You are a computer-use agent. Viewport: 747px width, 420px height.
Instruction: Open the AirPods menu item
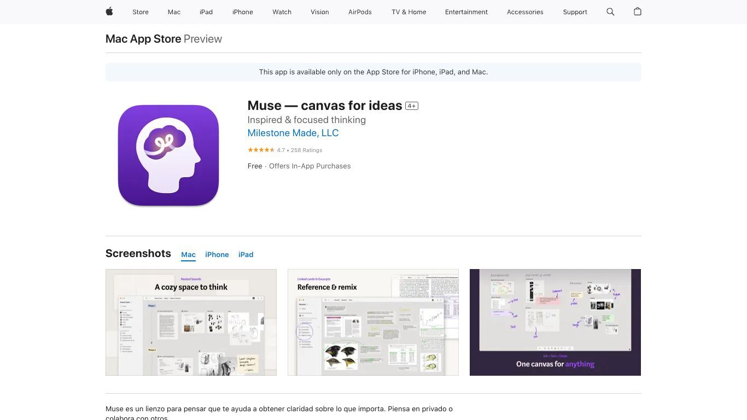click(360, 12)
